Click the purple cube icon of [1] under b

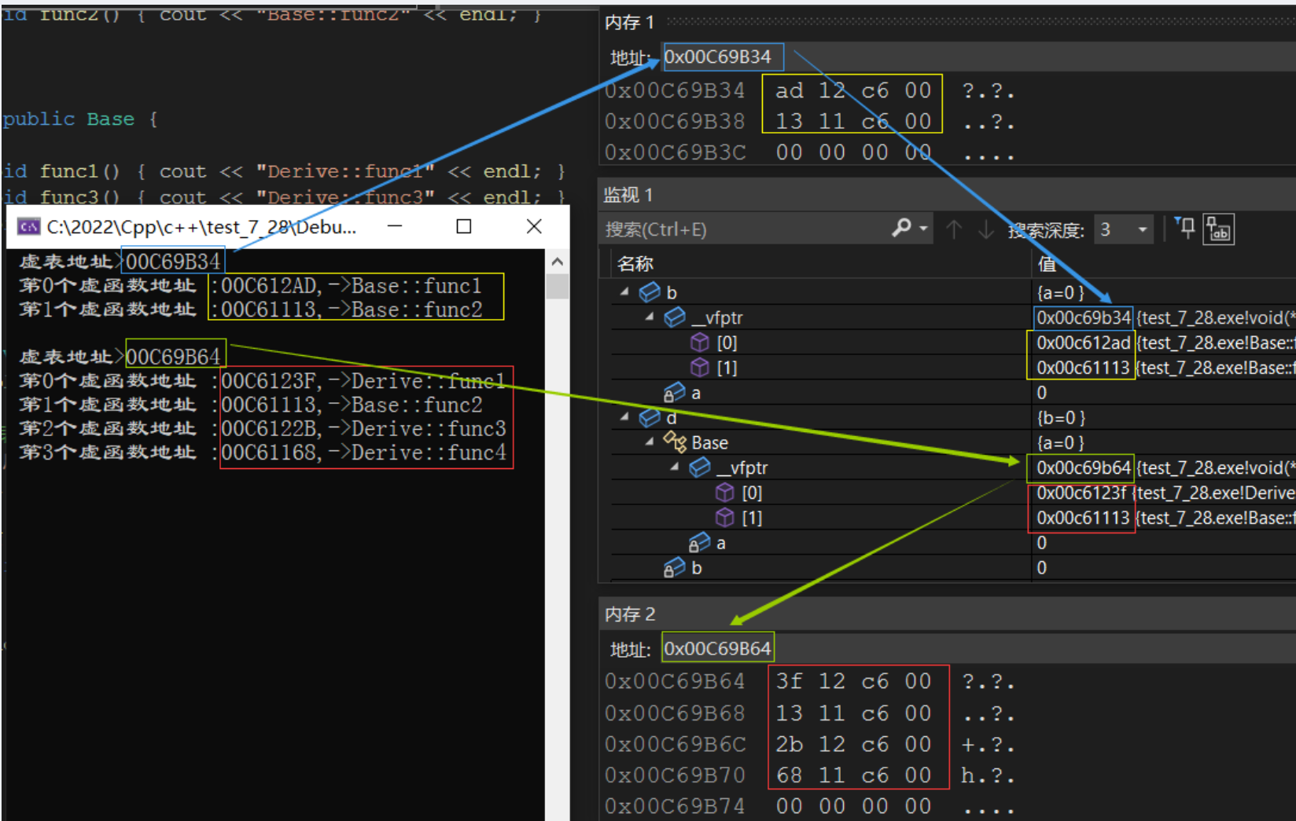pyautogui.click(x=700, y=368)
